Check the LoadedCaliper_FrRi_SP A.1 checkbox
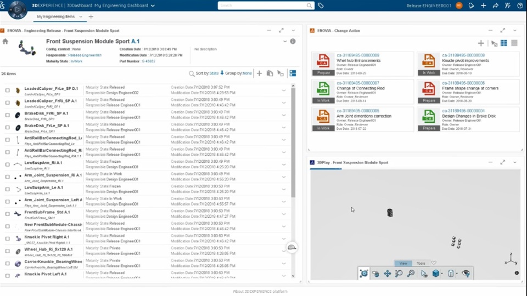This screenshot has height=296, width=527. click(x=7, y=103)
